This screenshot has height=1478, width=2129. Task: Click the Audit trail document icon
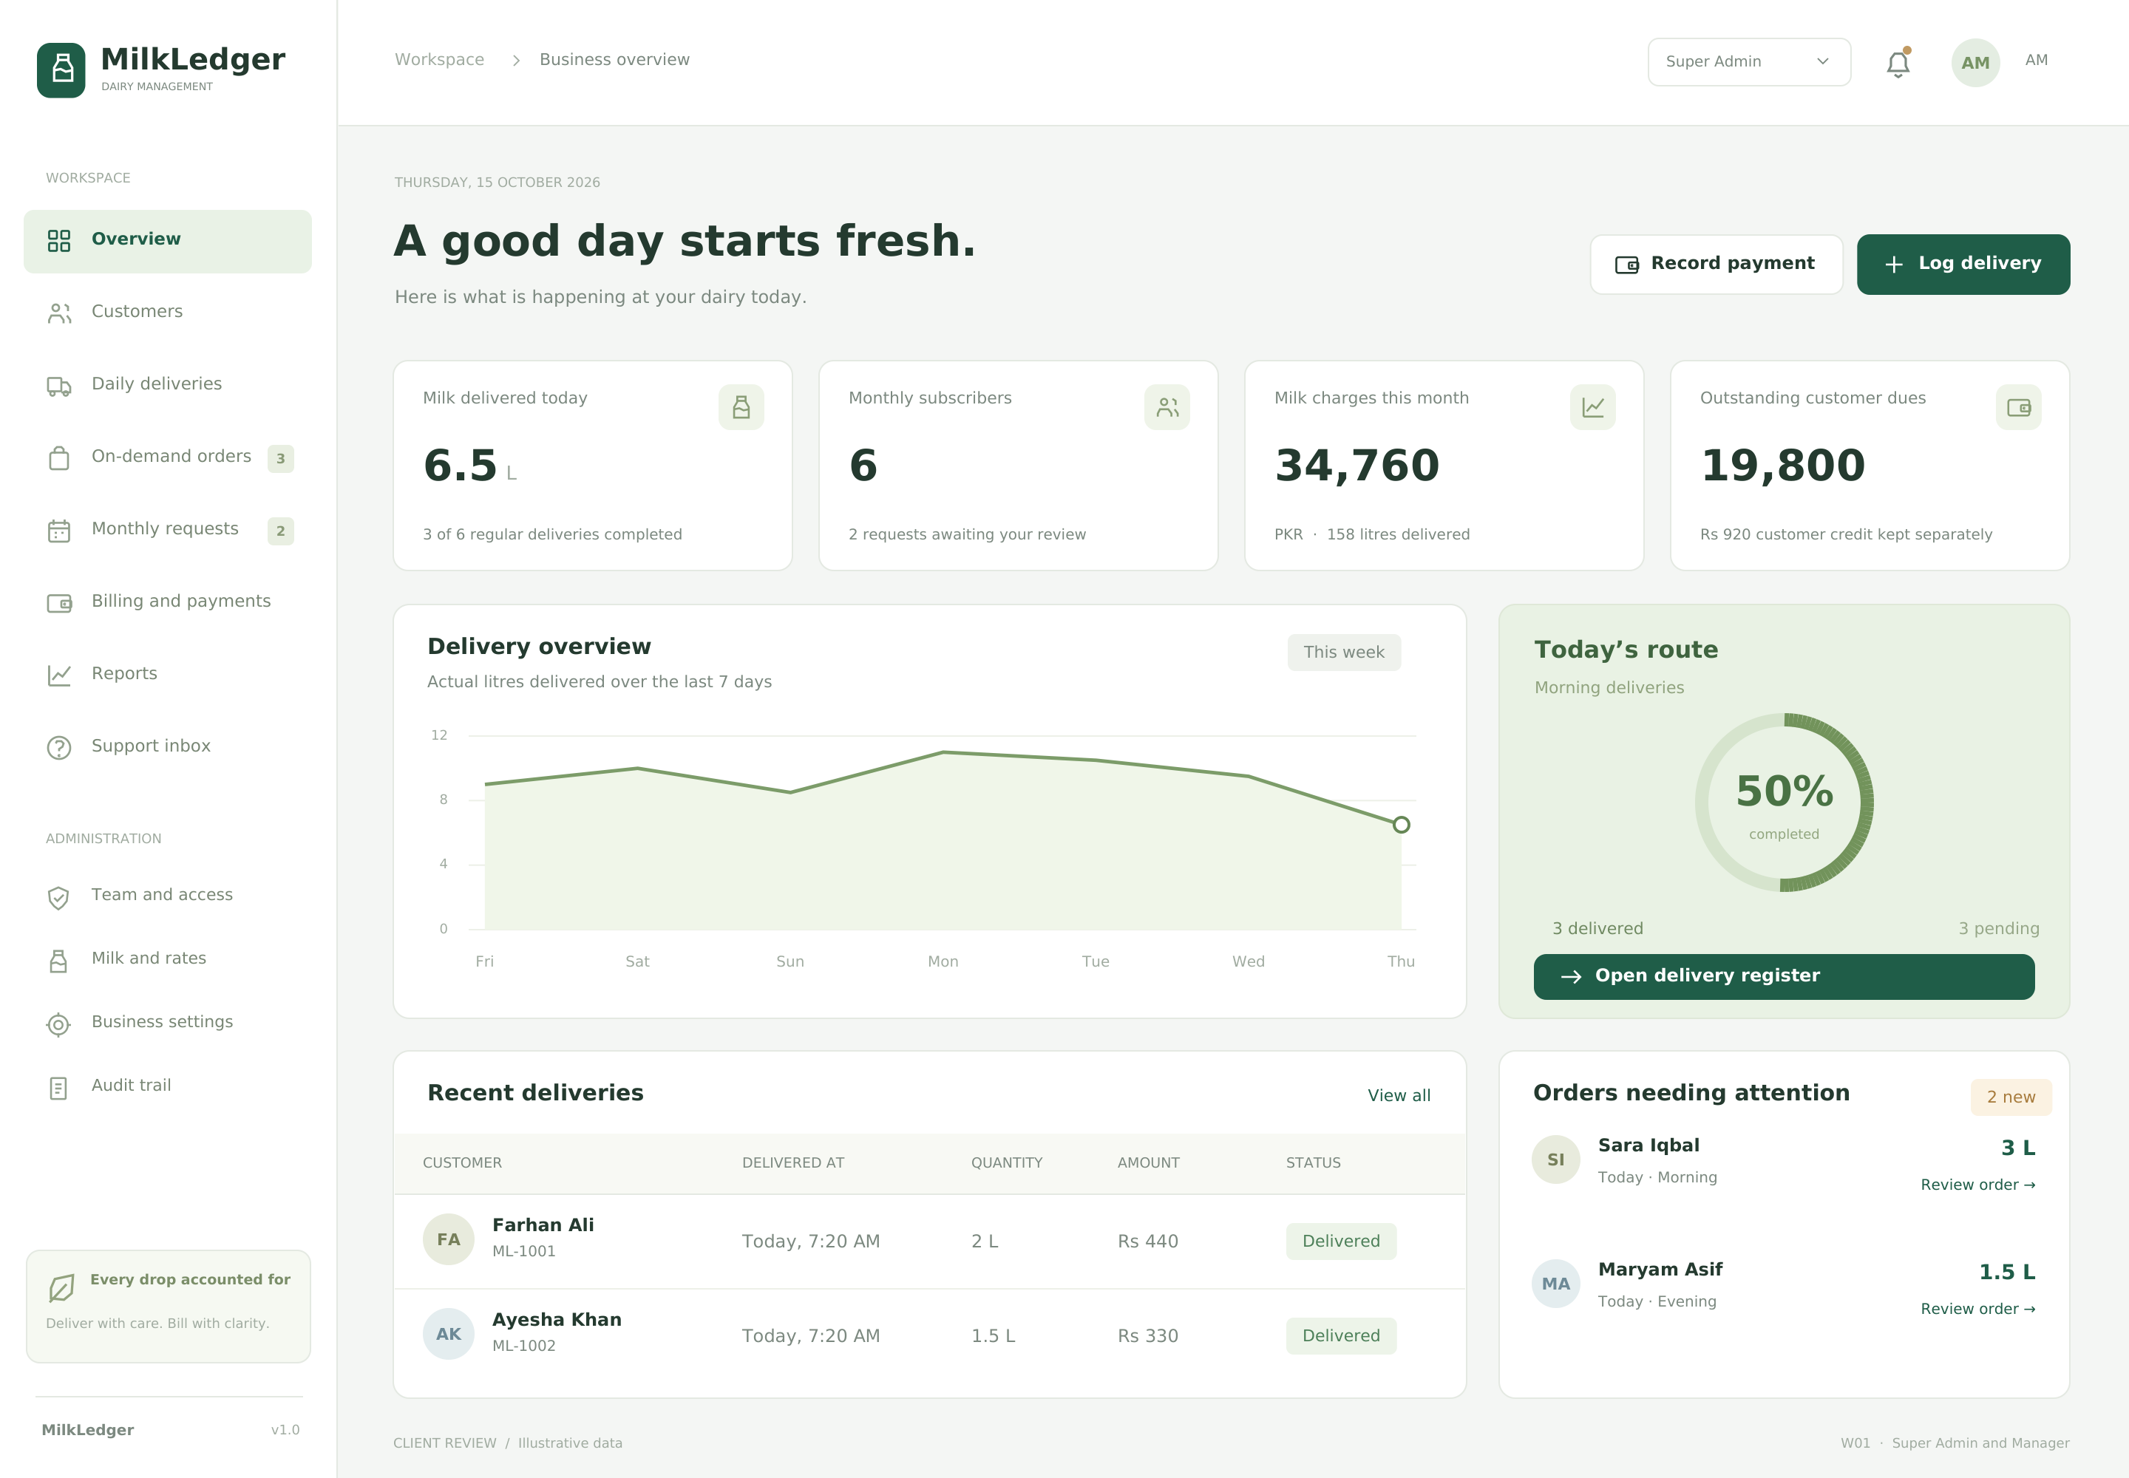(x=58, y=1087)
